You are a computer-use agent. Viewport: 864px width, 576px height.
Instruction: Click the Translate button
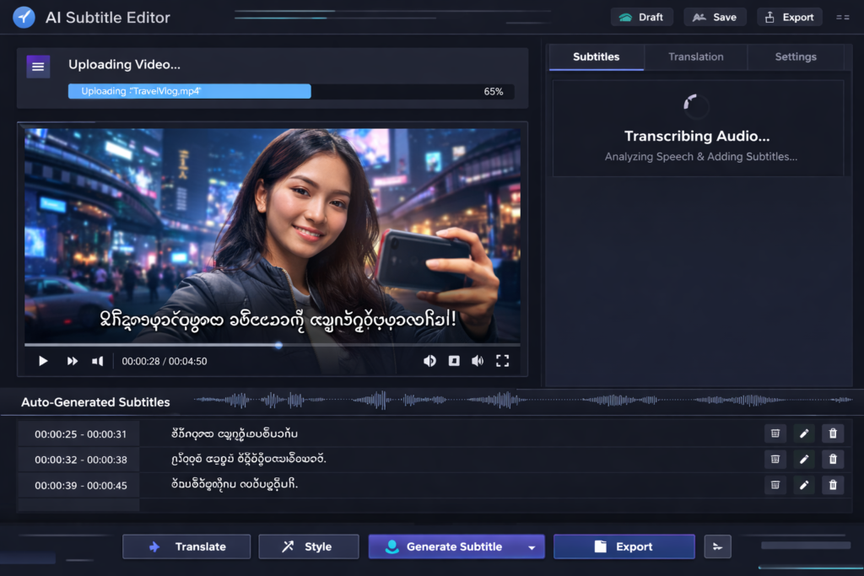186,546
